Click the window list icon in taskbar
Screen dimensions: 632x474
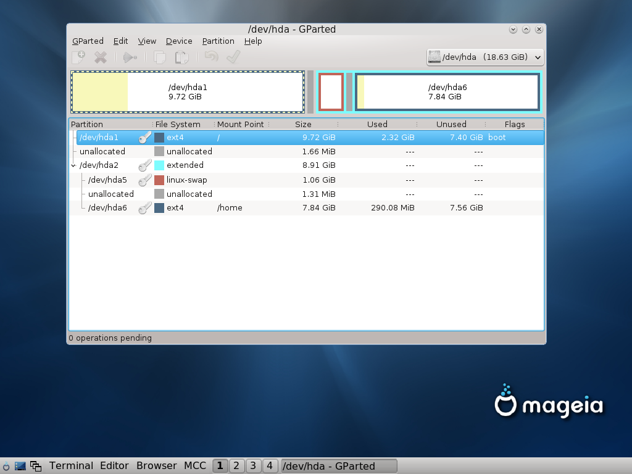36,466
